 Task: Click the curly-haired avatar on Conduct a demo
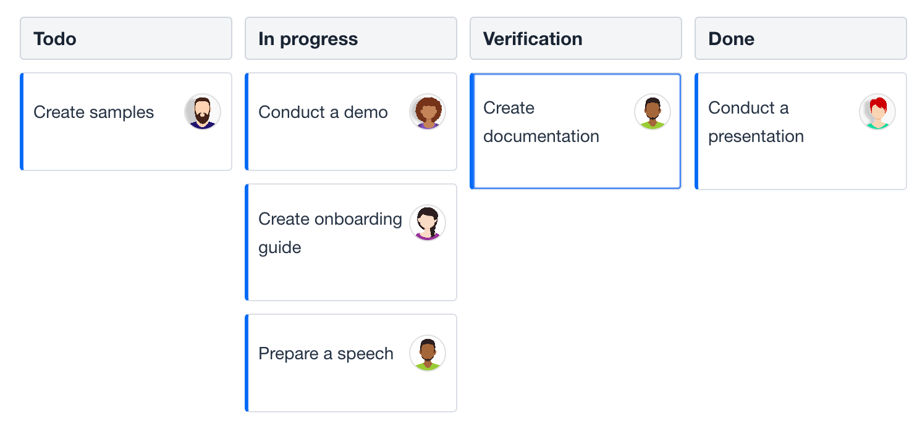(x=428, y=112)
